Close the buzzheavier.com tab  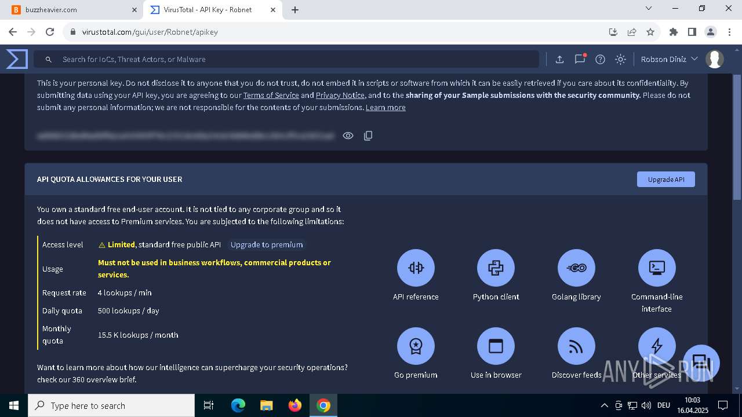point(134,9)
